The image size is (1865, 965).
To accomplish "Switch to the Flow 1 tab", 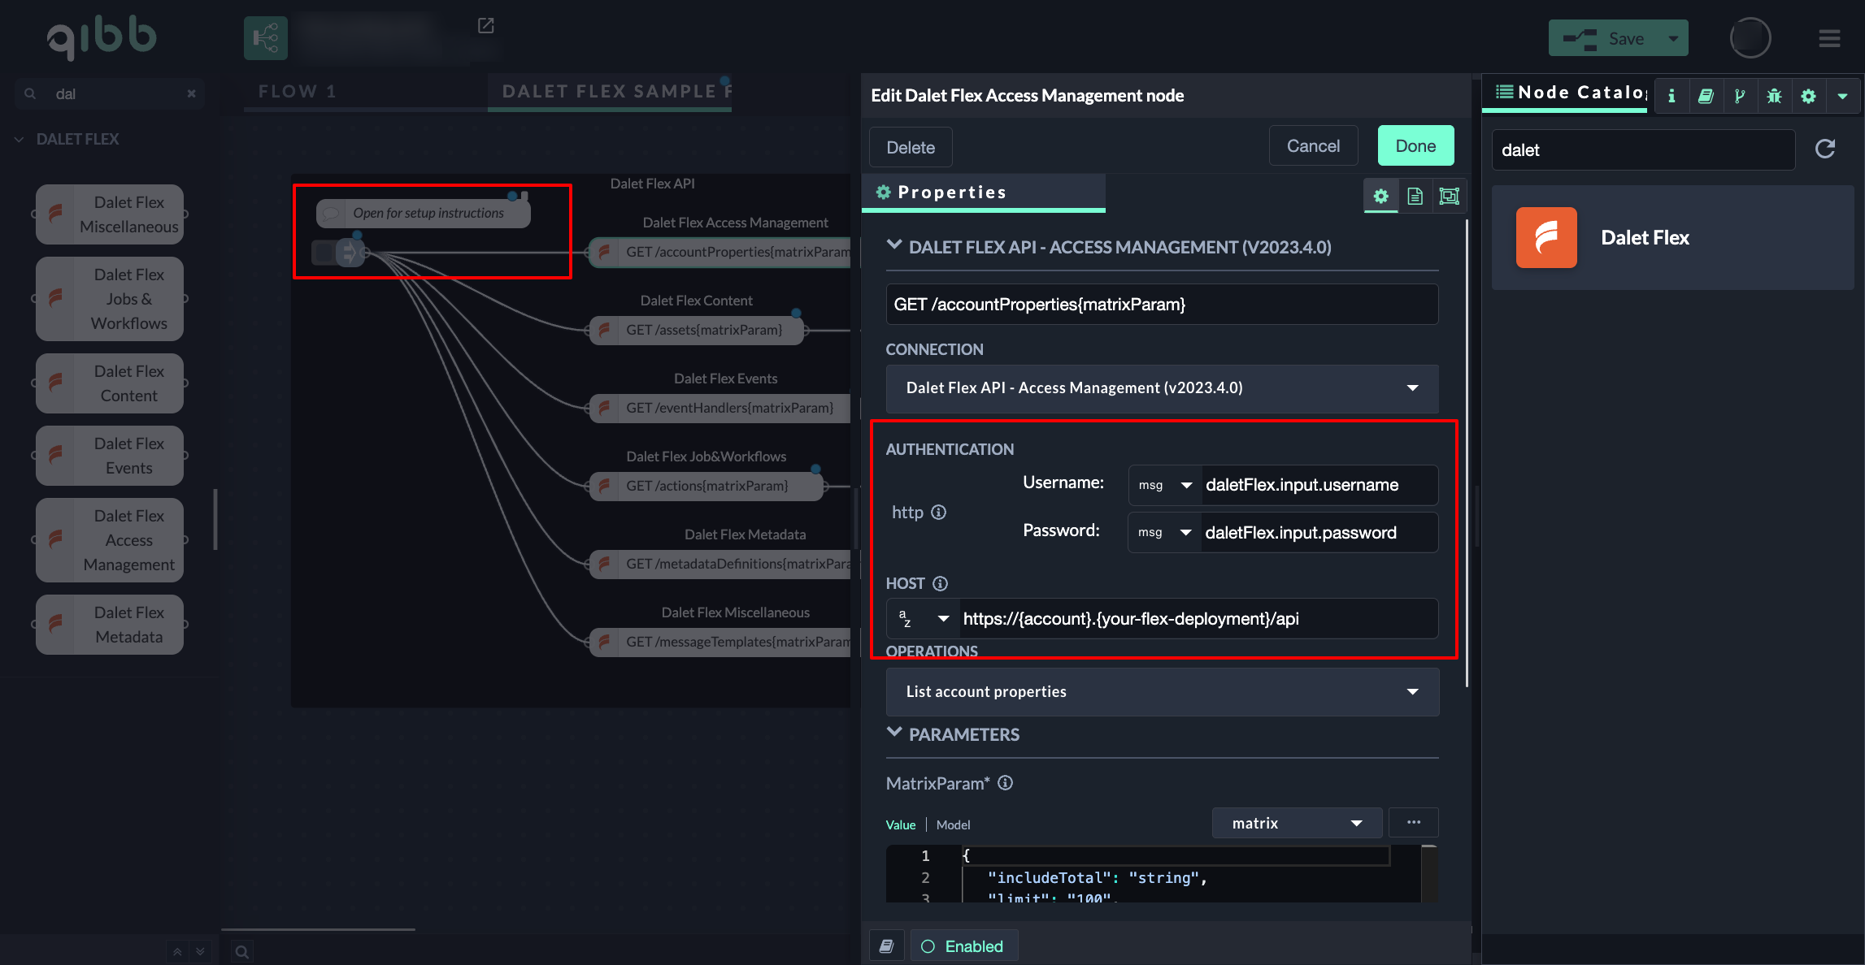I will (x=298, y=92).
